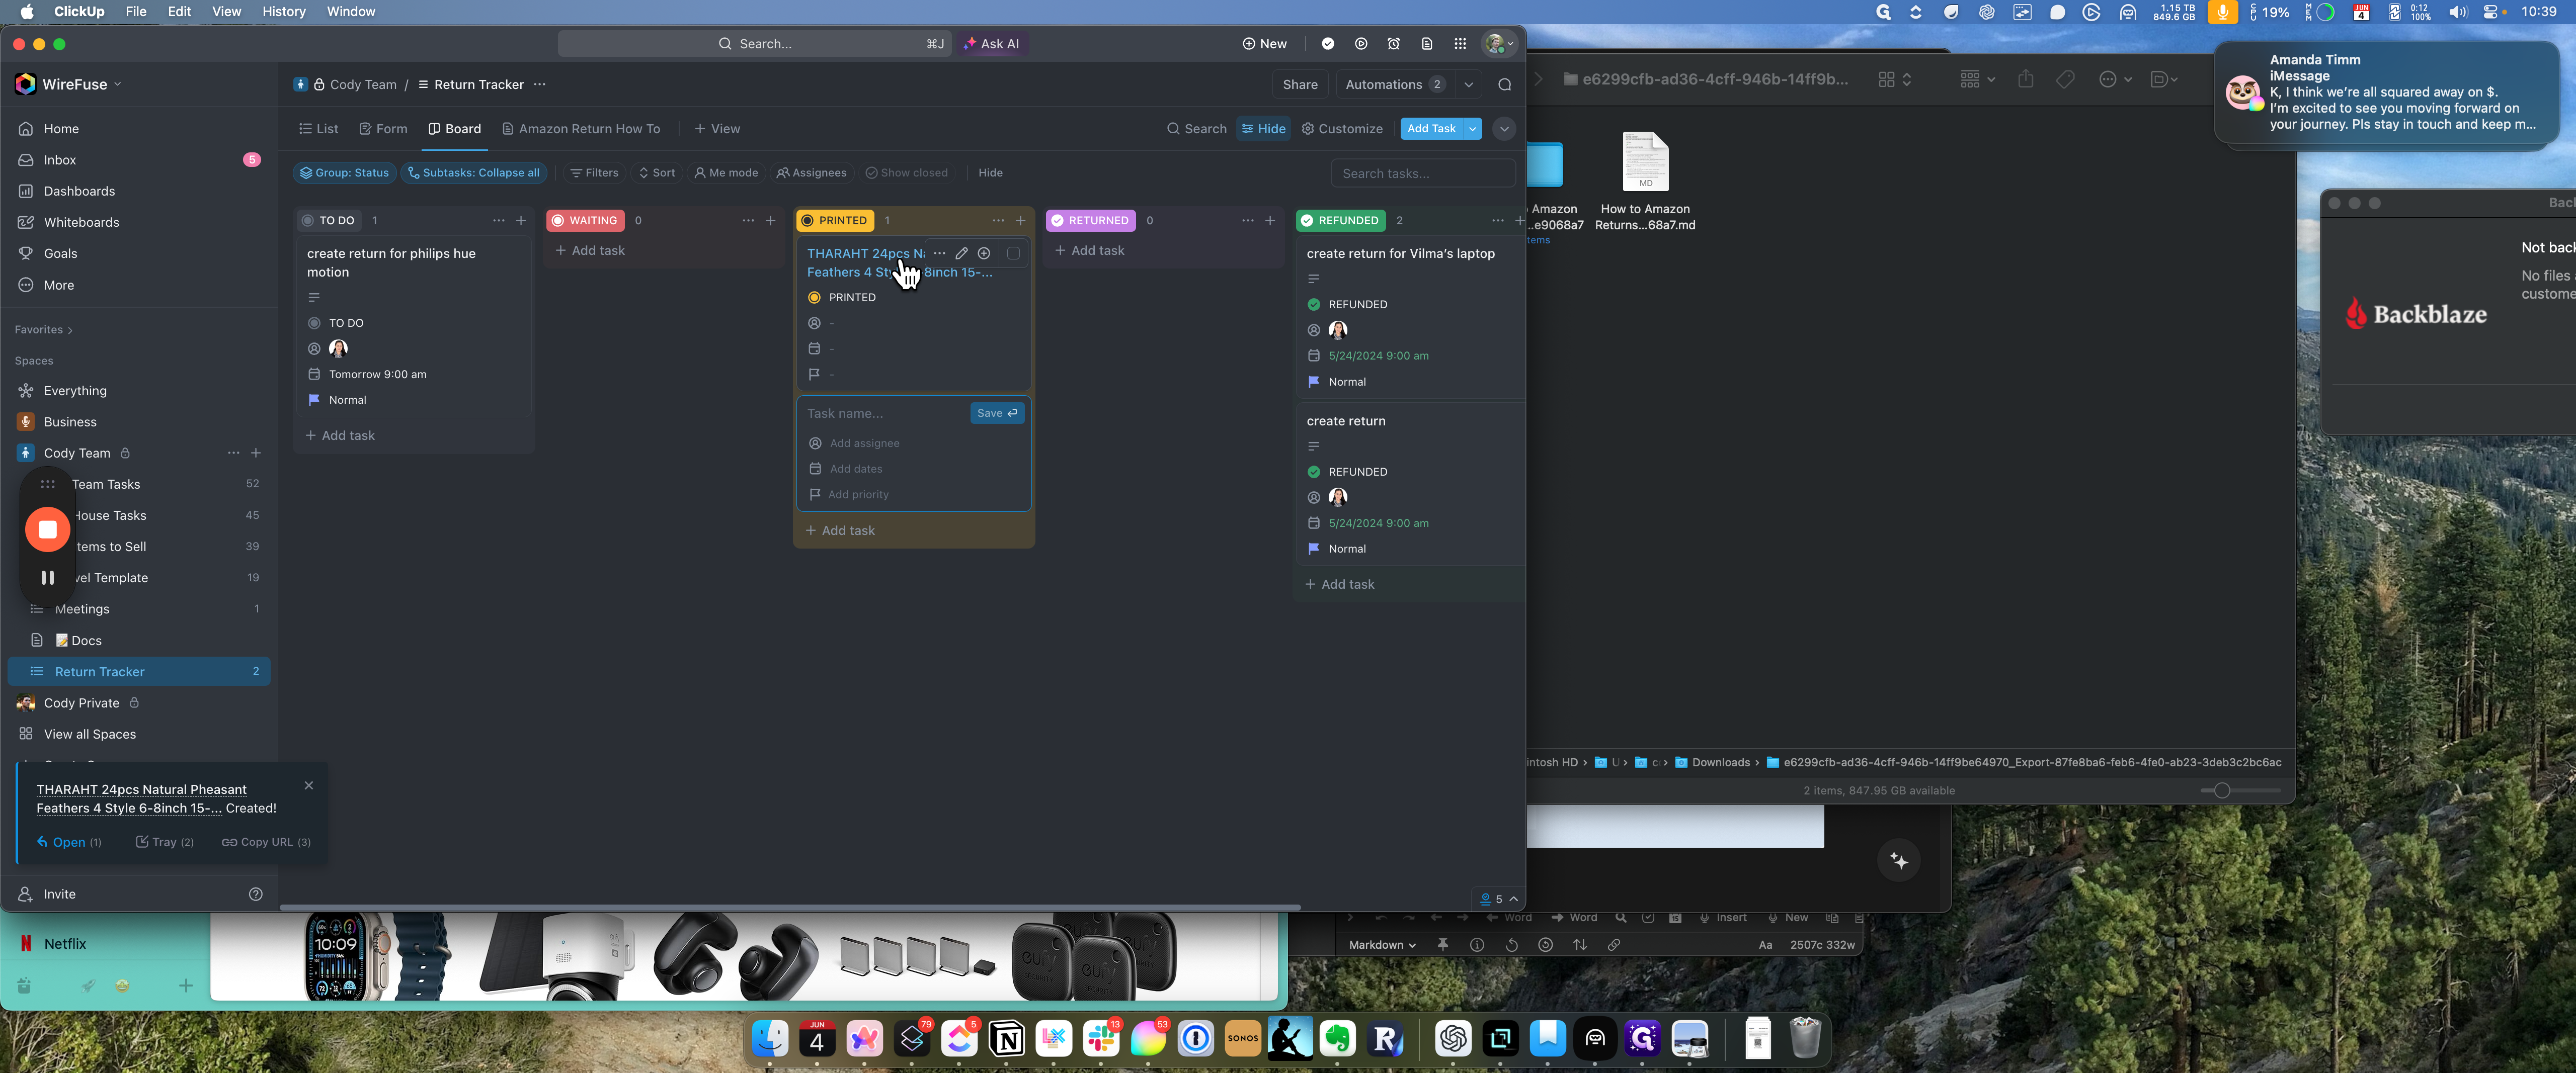Click the New plus button in the ClickUp header
This screenshot has width=2576, height=1073.
click(1264, 44)
